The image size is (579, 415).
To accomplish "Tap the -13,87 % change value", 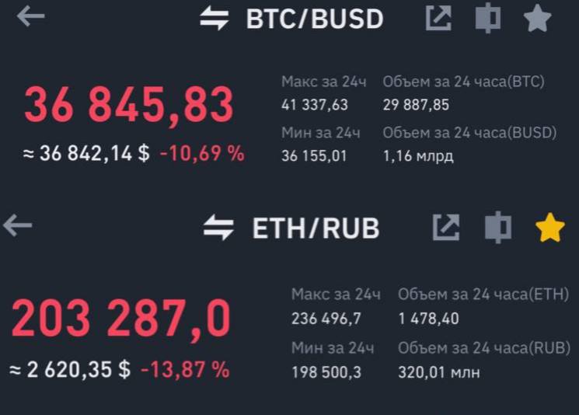I will tap(186, 370).
